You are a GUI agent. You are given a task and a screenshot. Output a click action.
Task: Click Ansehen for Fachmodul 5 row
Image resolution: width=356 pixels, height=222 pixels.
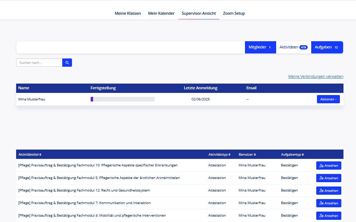[x=328, y=178]
